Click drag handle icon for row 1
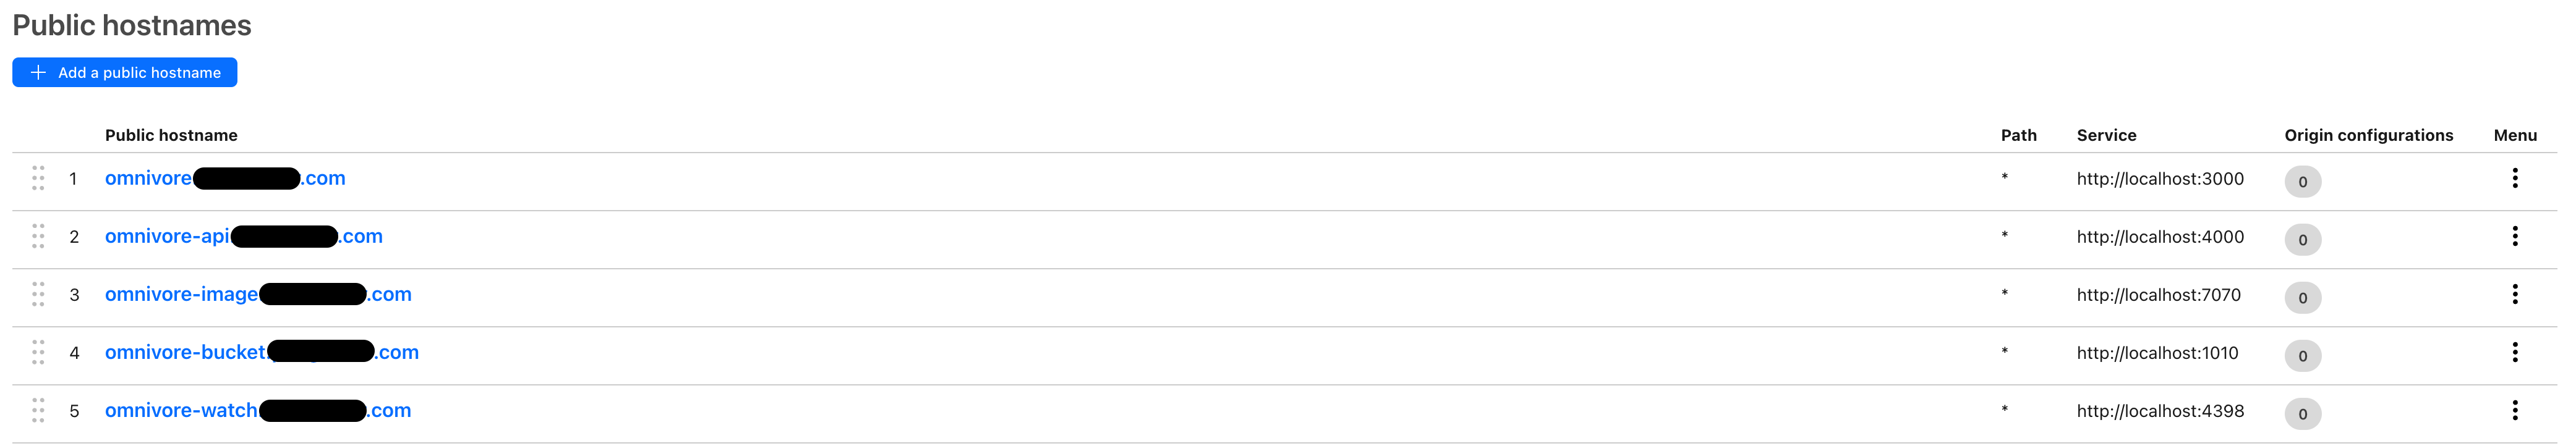Screen dimensions: 2576x446 coord(38,179)
